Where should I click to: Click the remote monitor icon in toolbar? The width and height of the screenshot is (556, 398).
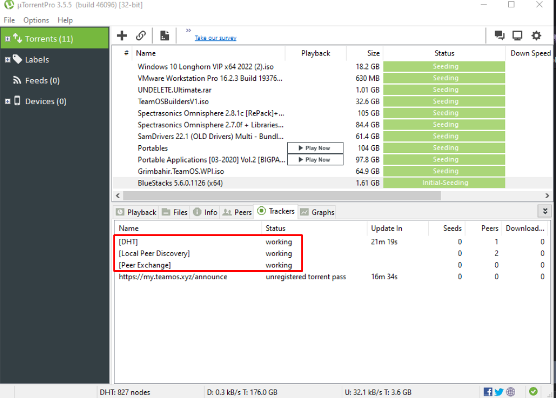click(517, 35)
